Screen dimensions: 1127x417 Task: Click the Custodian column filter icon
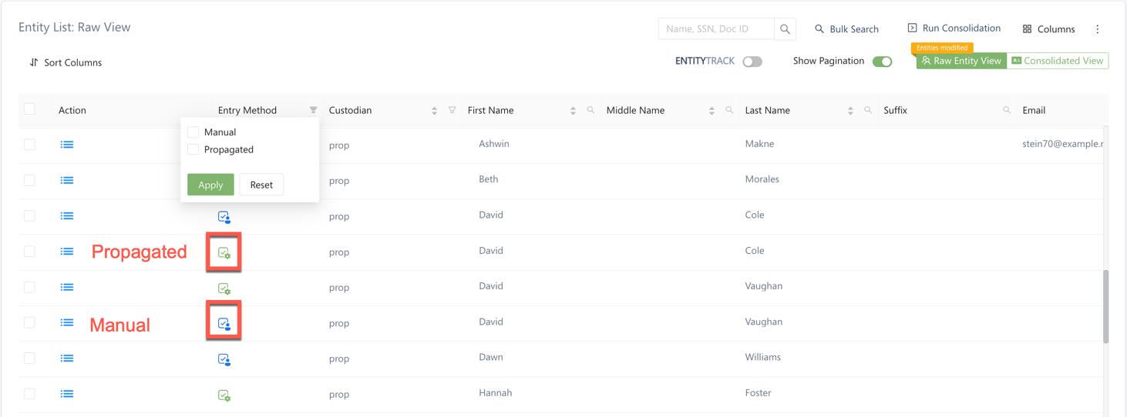452,110
